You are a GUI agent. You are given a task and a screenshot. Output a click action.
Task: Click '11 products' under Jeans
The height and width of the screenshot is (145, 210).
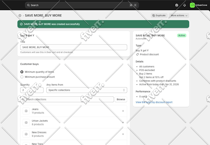(x=38, y=113)
